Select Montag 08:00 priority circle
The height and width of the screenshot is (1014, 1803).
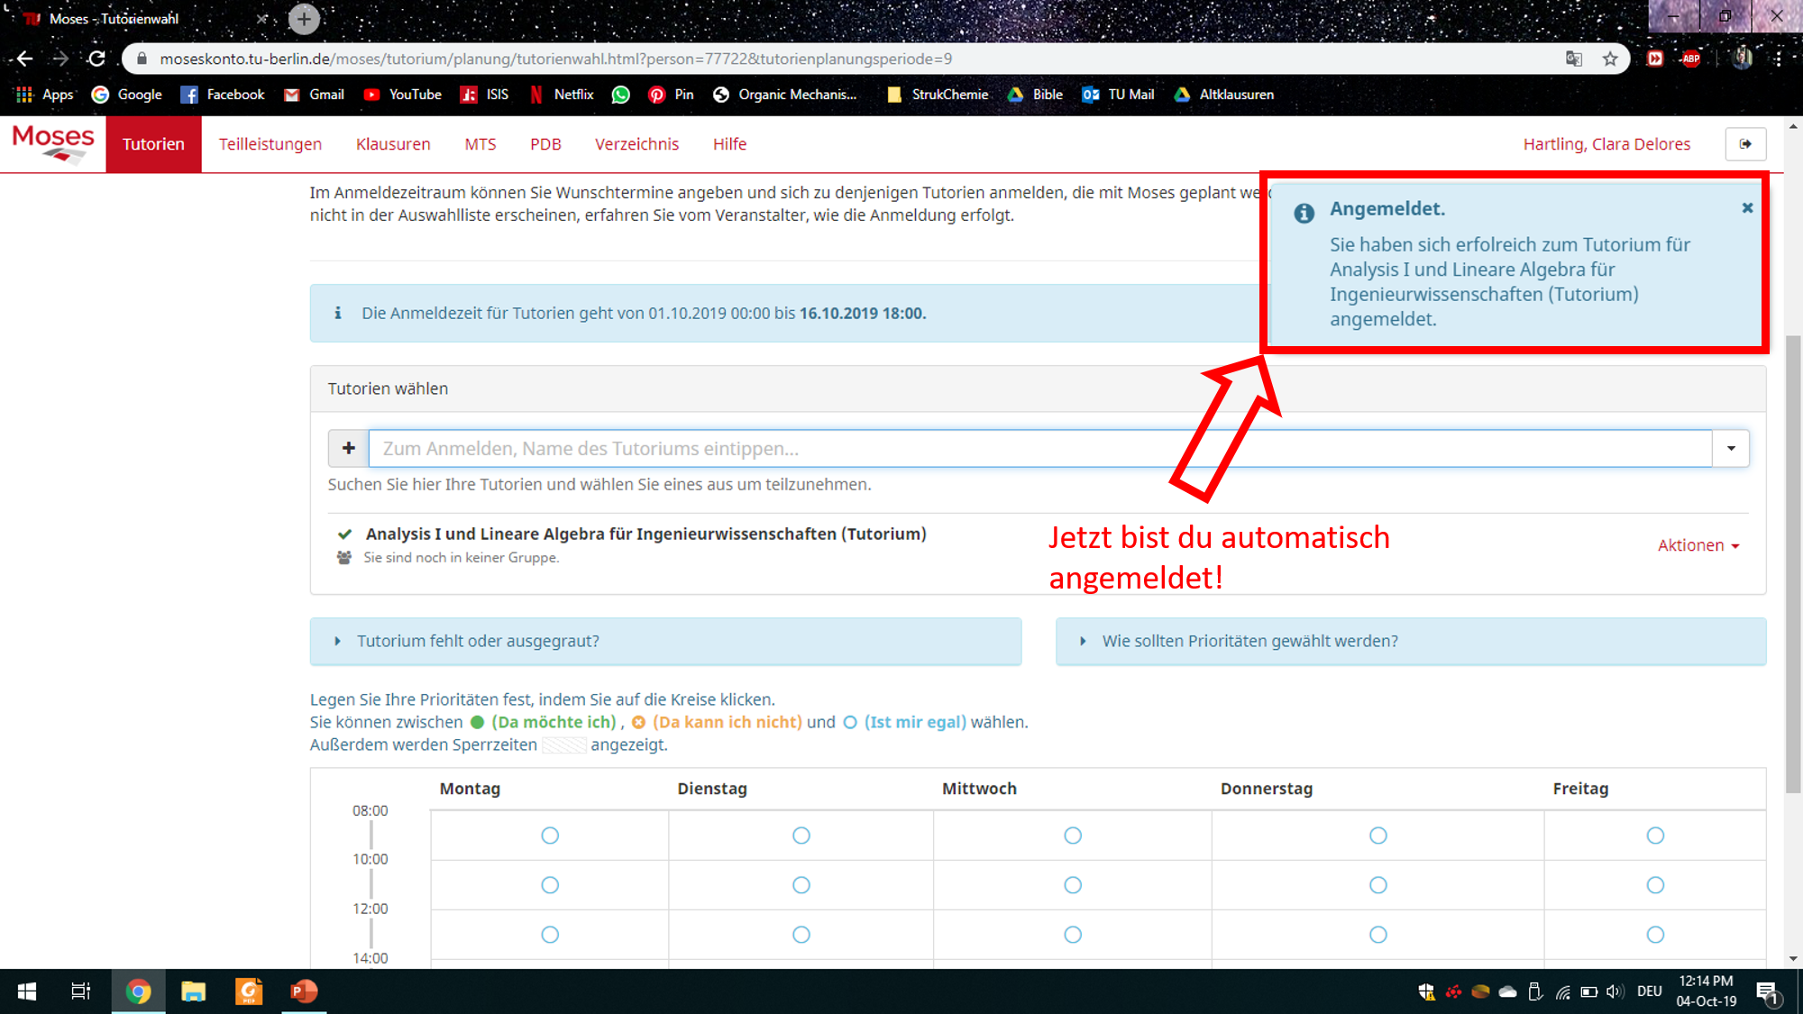click(550, 836)
